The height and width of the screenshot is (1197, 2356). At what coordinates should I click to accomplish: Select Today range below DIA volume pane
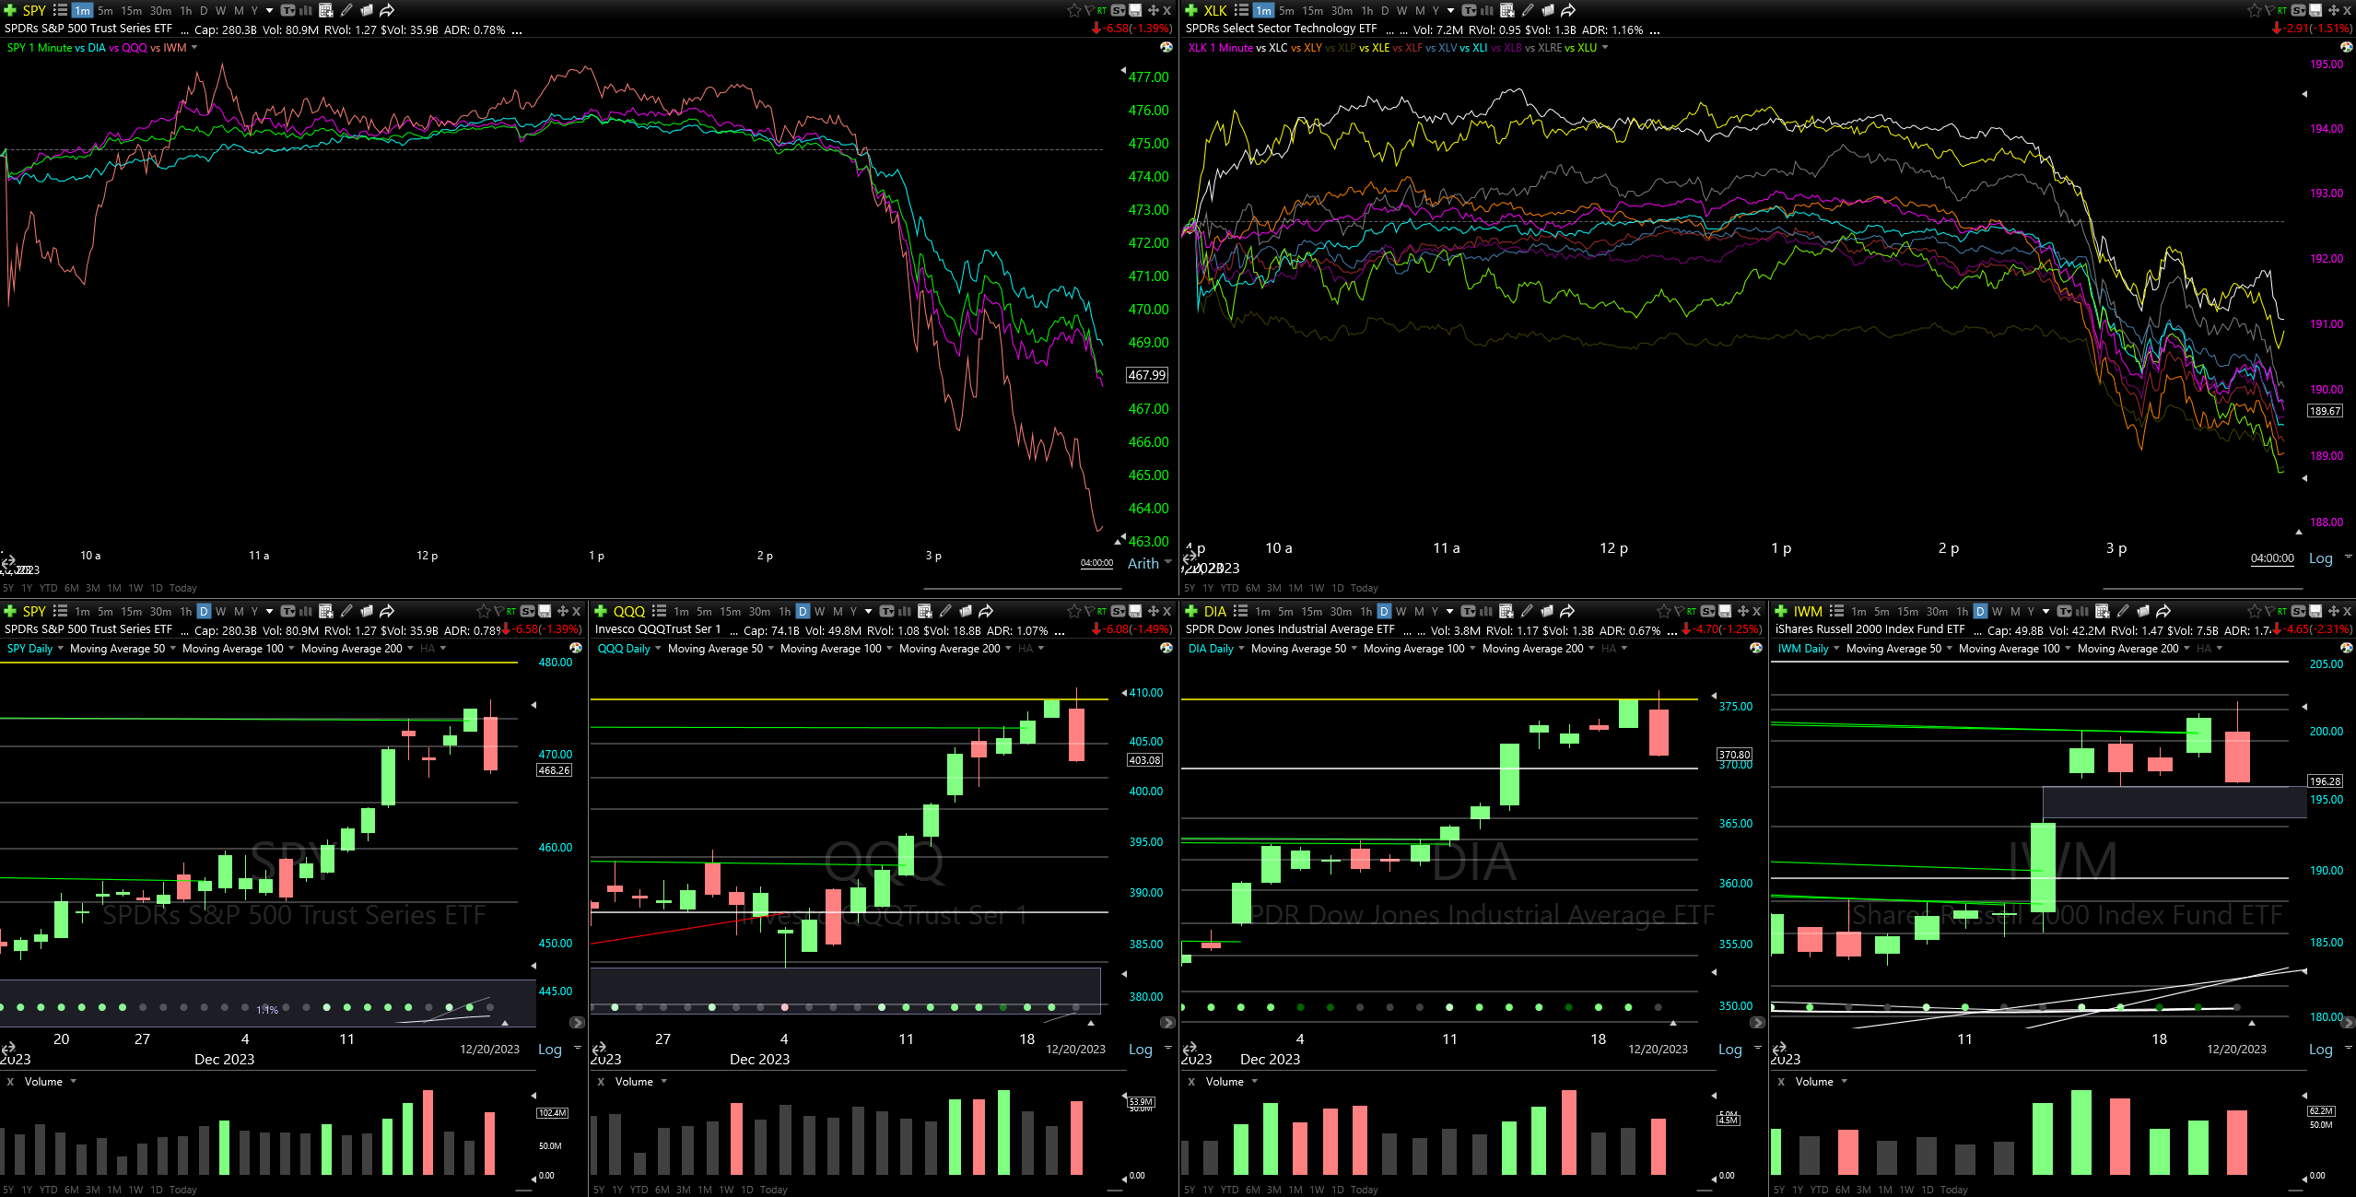[1365, 1190]
